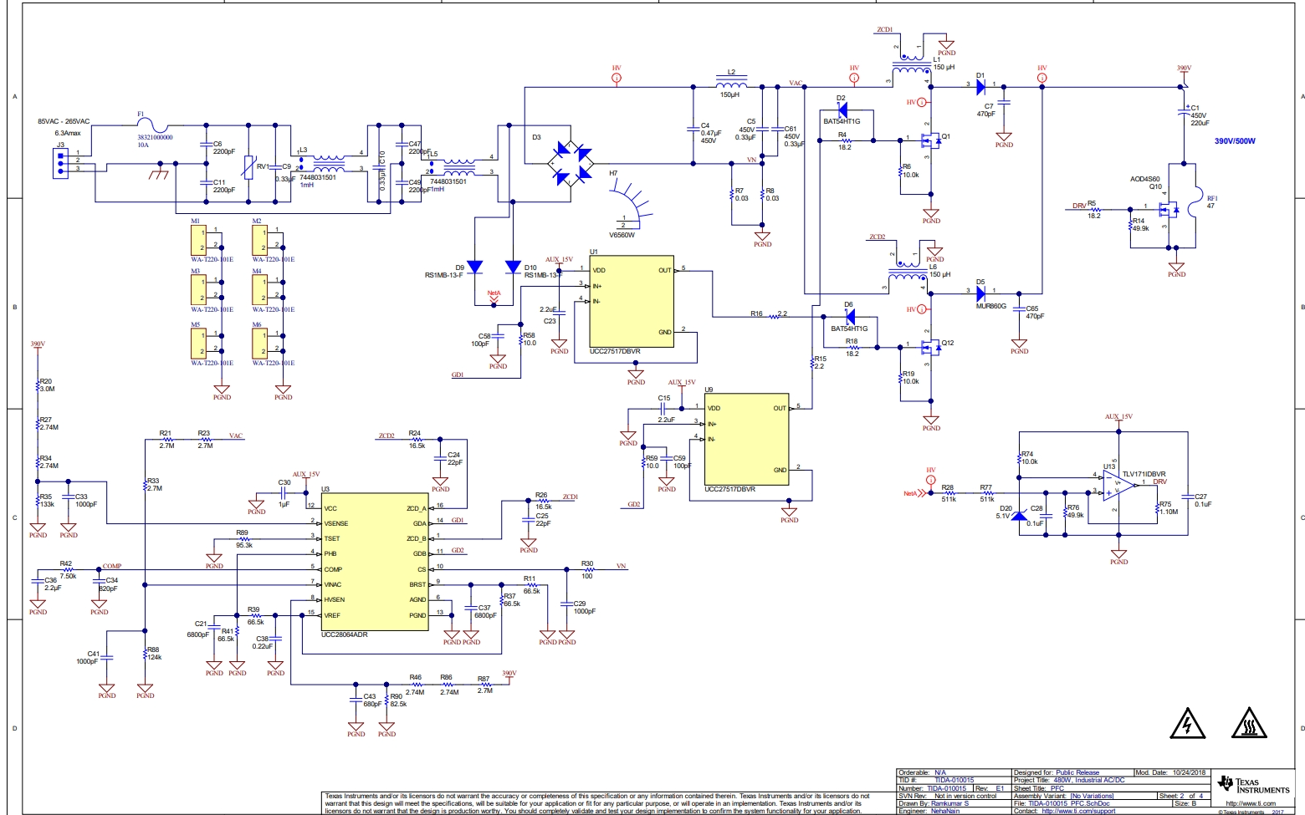Screen dimensions: 1305x815
Task: Click the 'COMP' net label
Action: click(x=111, y=567)
